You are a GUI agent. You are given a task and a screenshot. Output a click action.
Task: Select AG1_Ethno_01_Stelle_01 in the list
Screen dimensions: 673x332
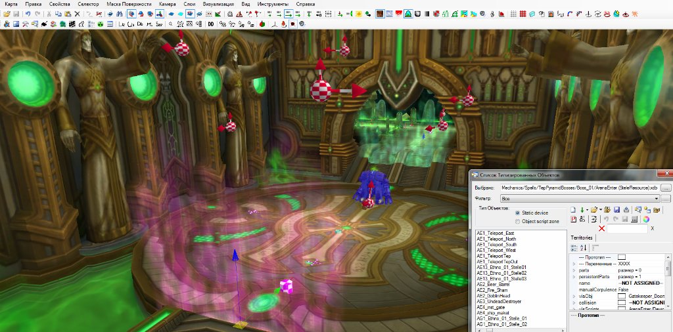click(x=501, y=318)
